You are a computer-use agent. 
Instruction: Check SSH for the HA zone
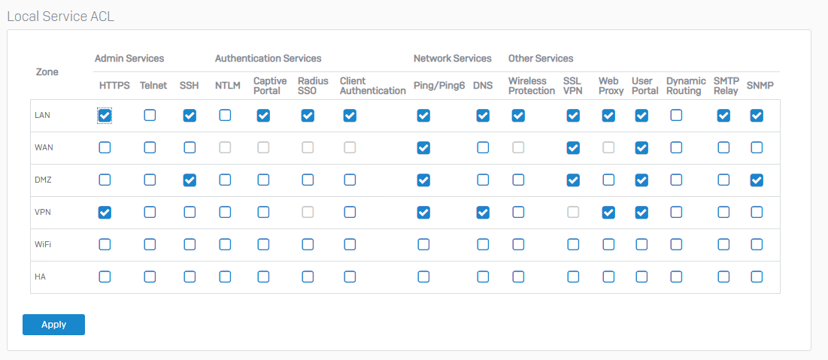(x=190, y=277)
